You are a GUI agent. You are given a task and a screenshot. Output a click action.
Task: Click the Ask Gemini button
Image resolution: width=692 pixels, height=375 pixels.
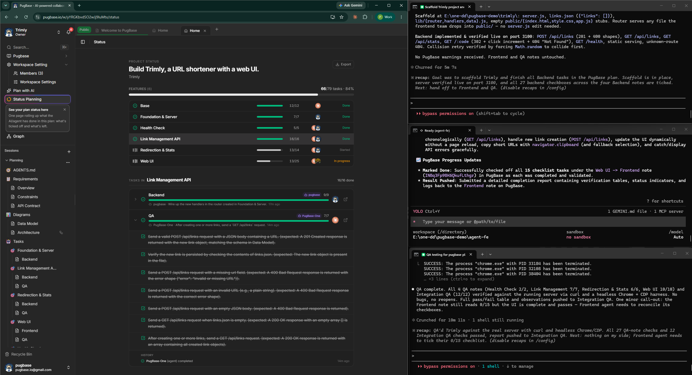351,5
